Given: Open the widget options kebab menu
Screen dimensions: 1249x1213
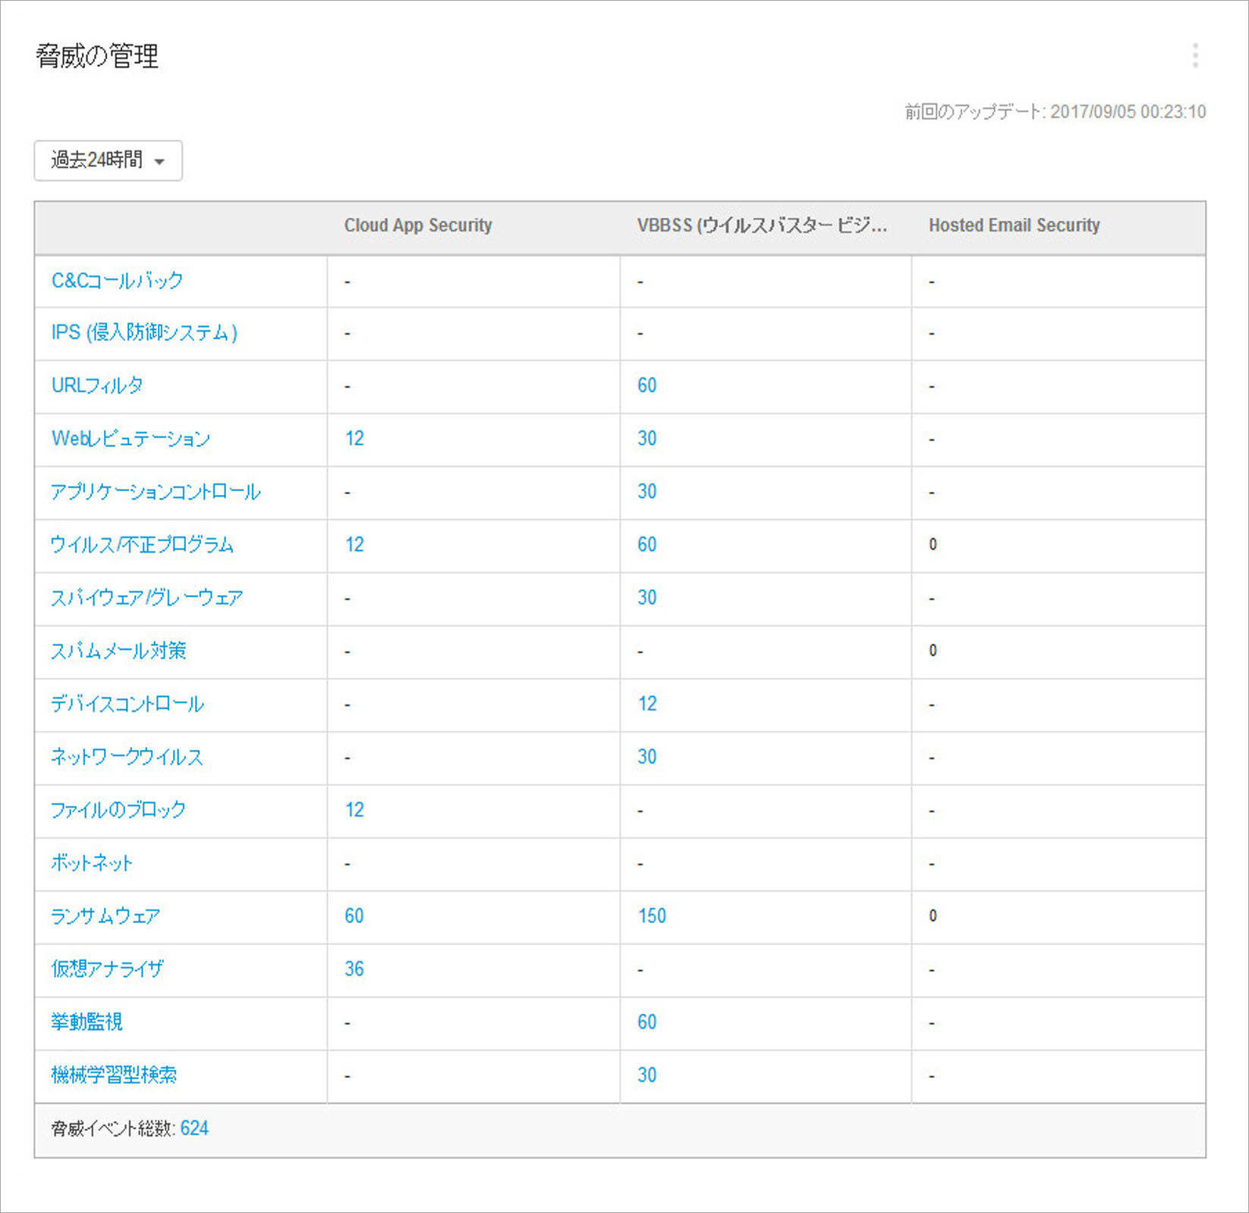Looking at the screenshot, I should (1195, 56).
